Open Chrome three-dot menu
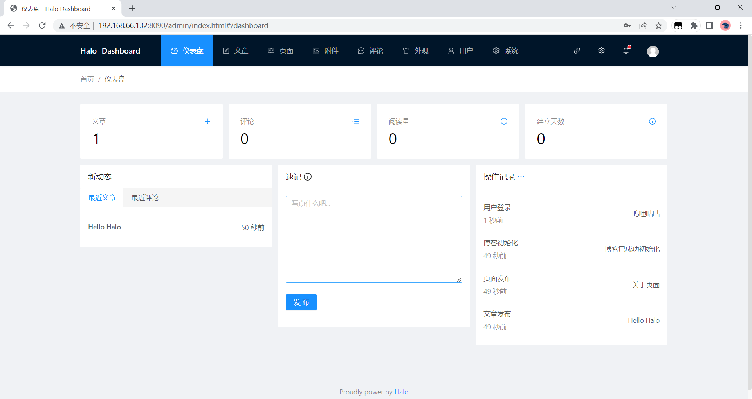752x399 pixels. 741,25
